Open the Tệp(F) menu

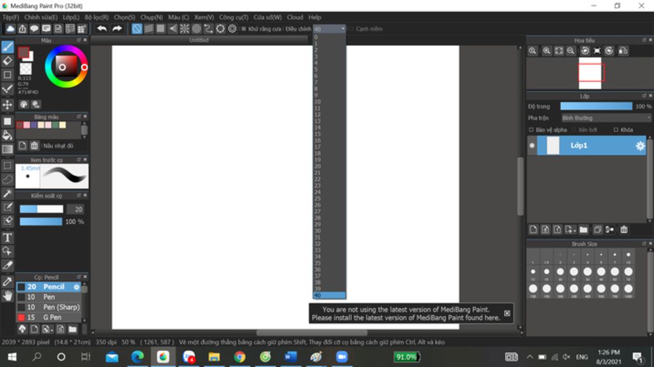pos(11,17)
